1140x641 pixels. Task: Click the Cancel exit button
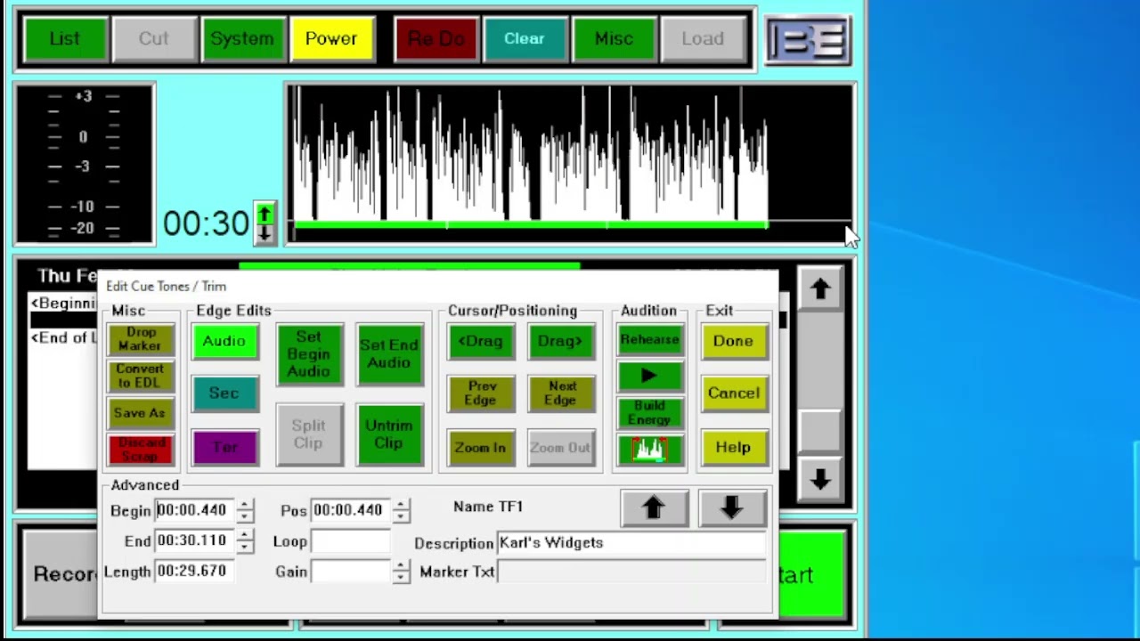[733, 394]
